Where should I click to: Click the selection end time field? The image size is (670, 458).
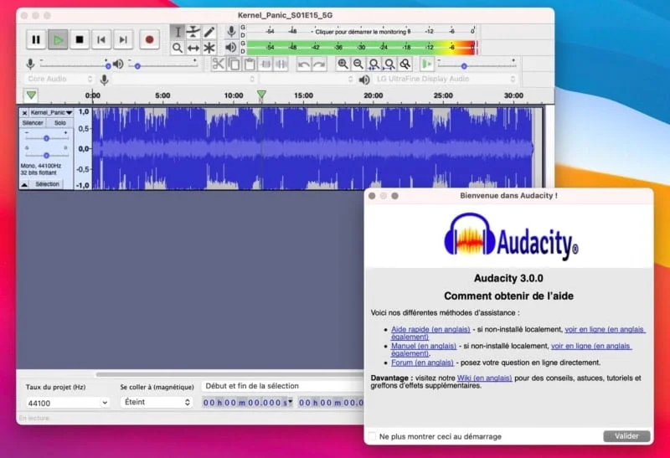tap(330, 403)
